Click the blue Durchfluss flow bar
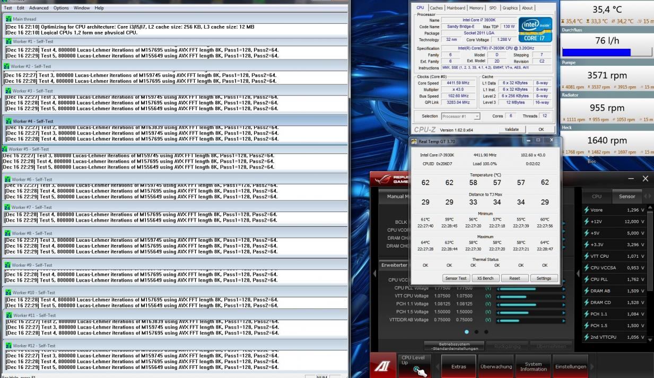 [x=596, y=52]
